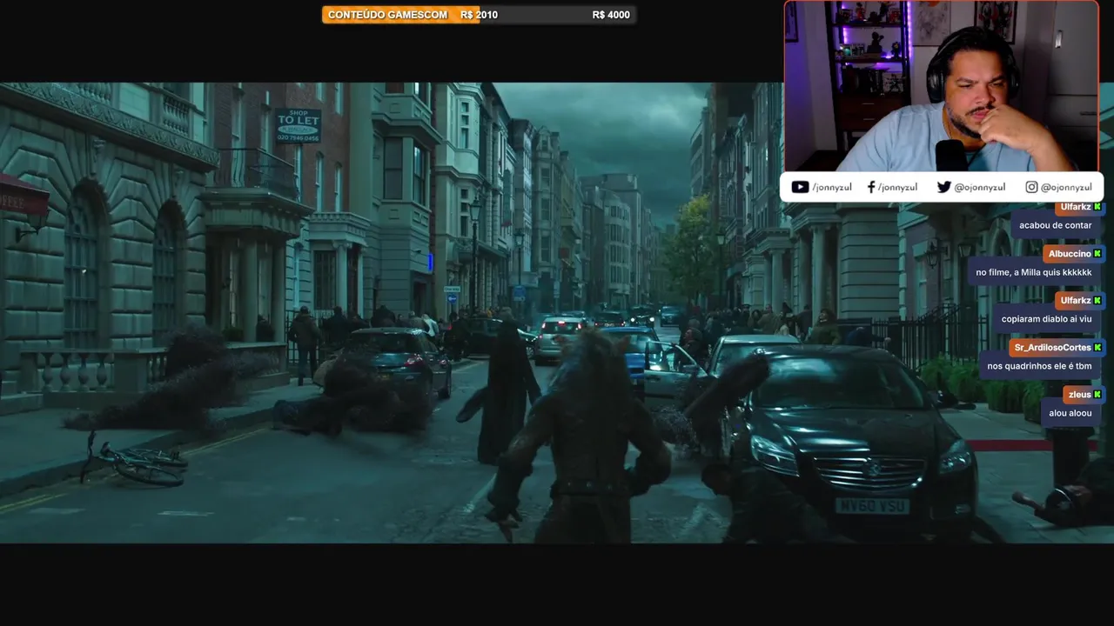This screenshot has width=1114, height=626.
Task: Click the Instagram icon in social bar
Action: [1031, 187]
